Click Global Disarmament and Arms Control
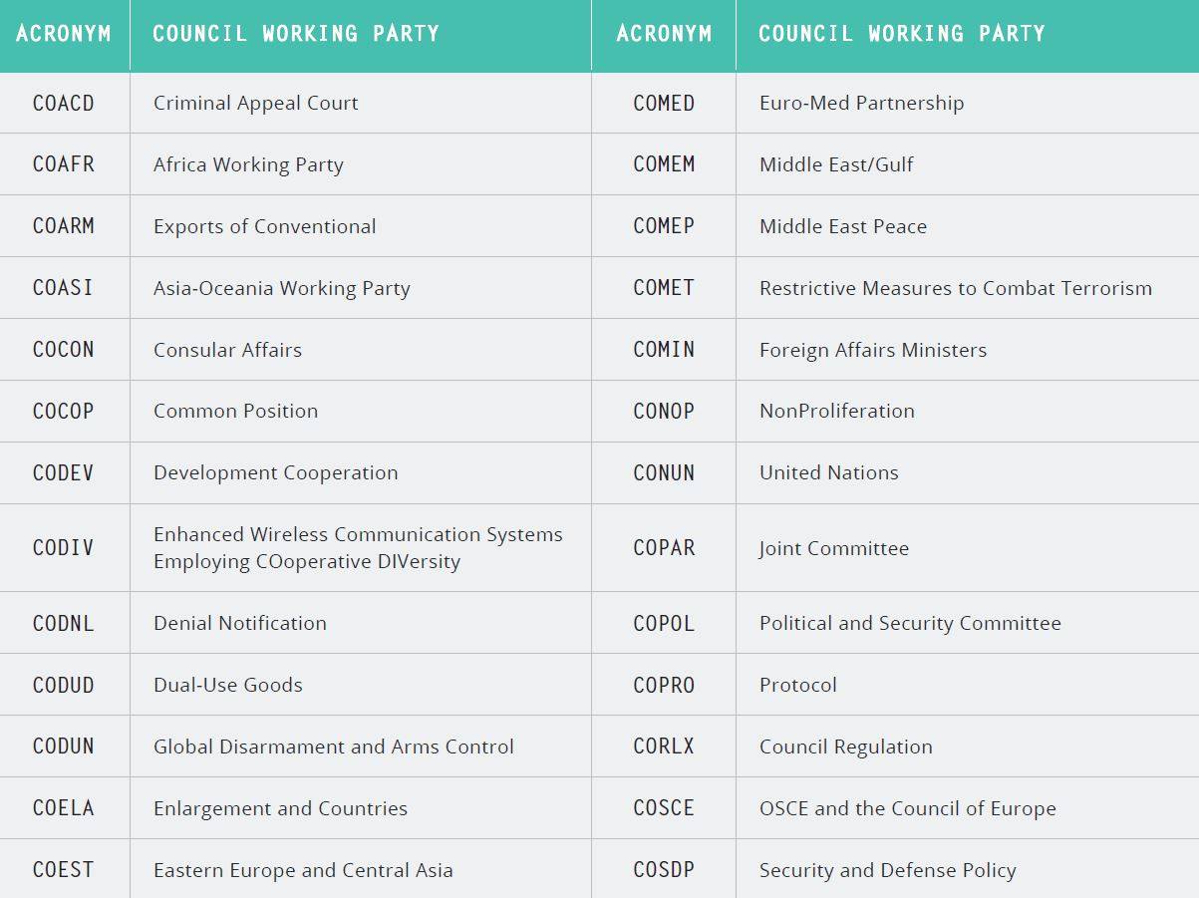1199x898 pixels. [334, 747]
